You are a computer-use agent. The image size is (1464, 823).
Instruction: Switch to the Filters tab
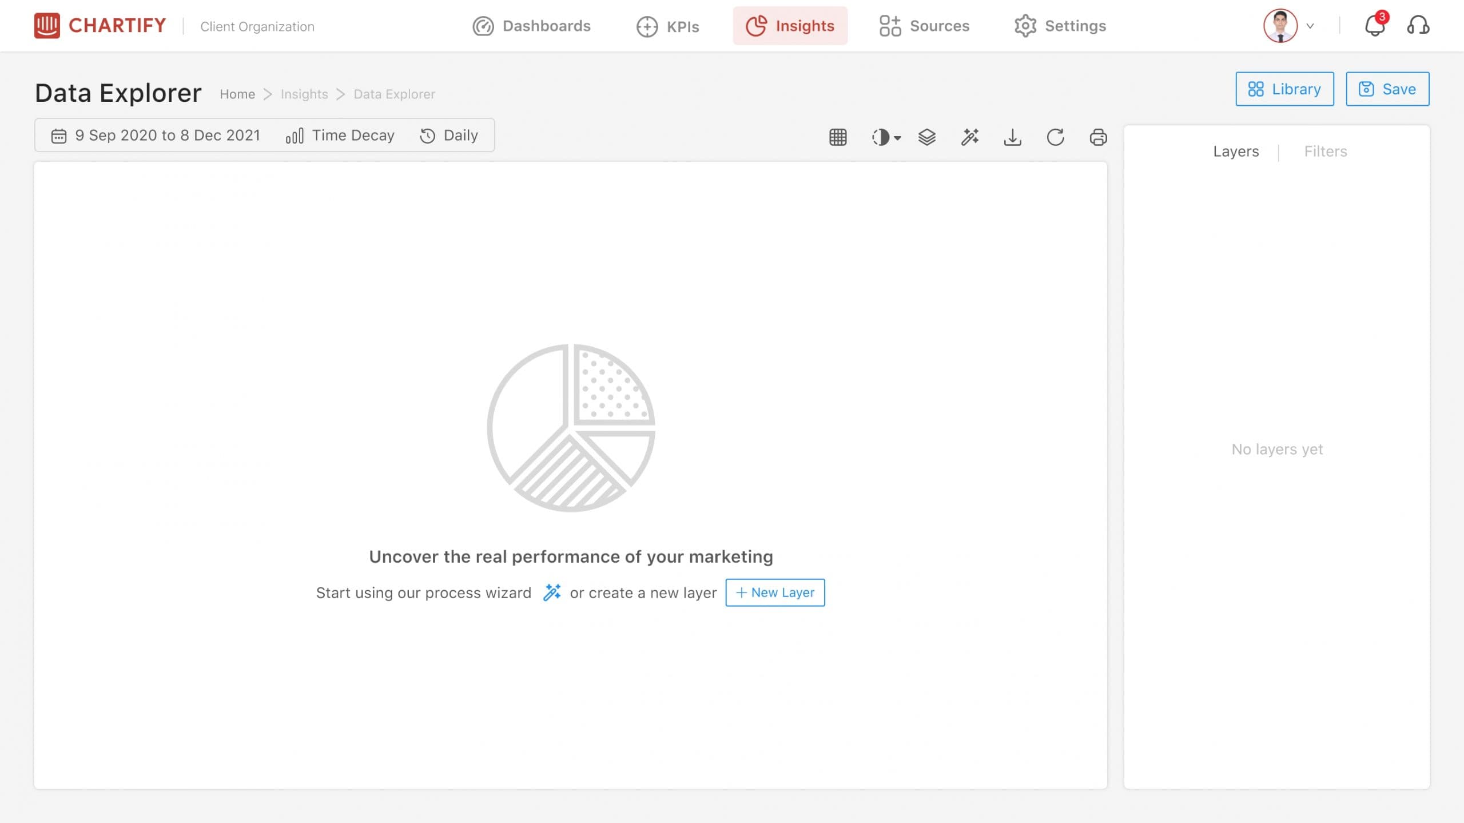[1325, 151]
